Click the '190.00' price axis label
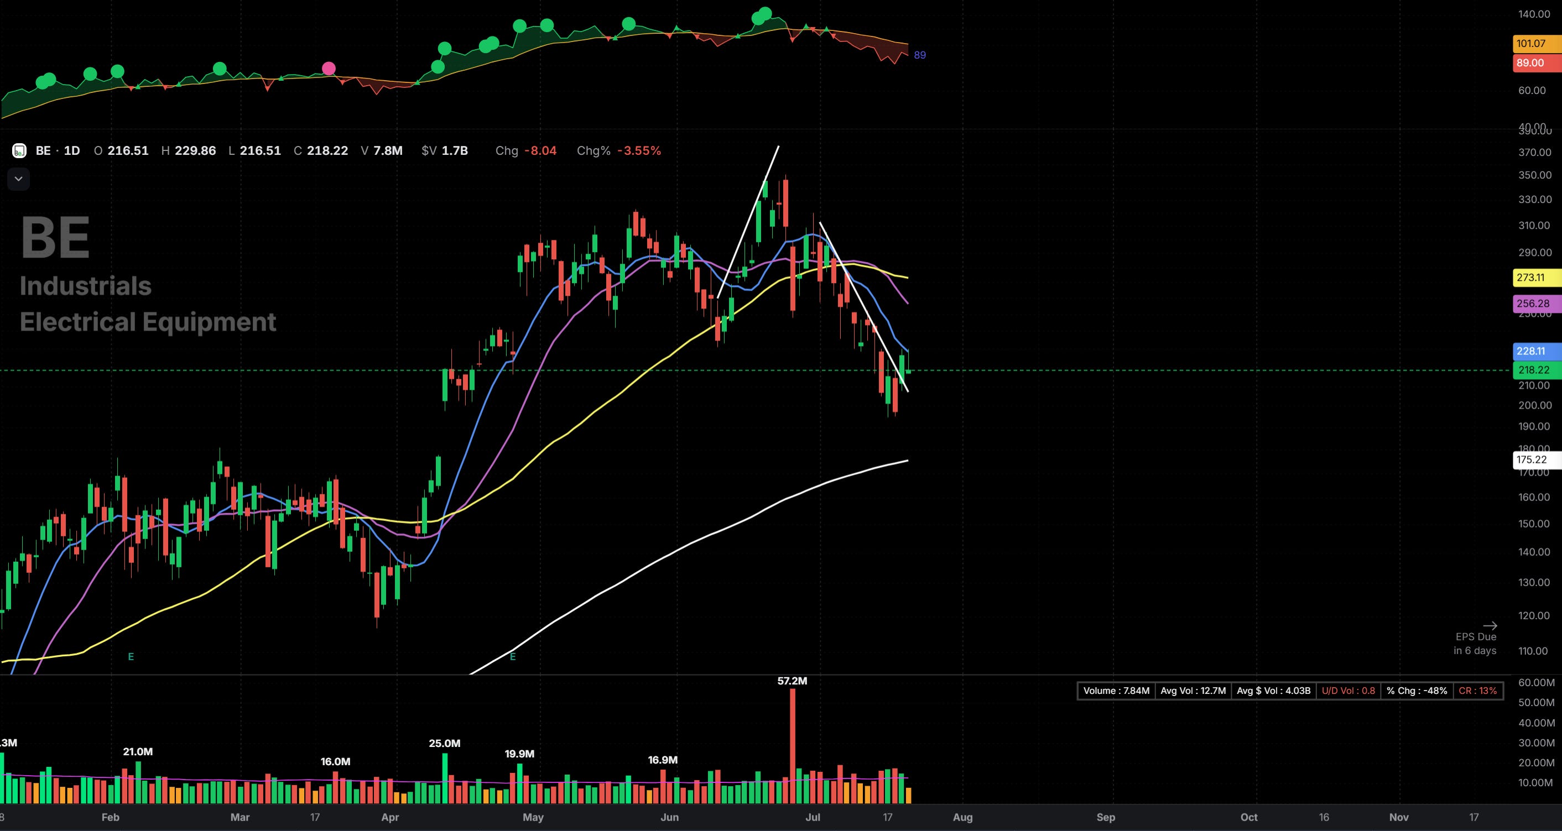The width and height of the screenshot is (1562, 831). [1535, 427]
